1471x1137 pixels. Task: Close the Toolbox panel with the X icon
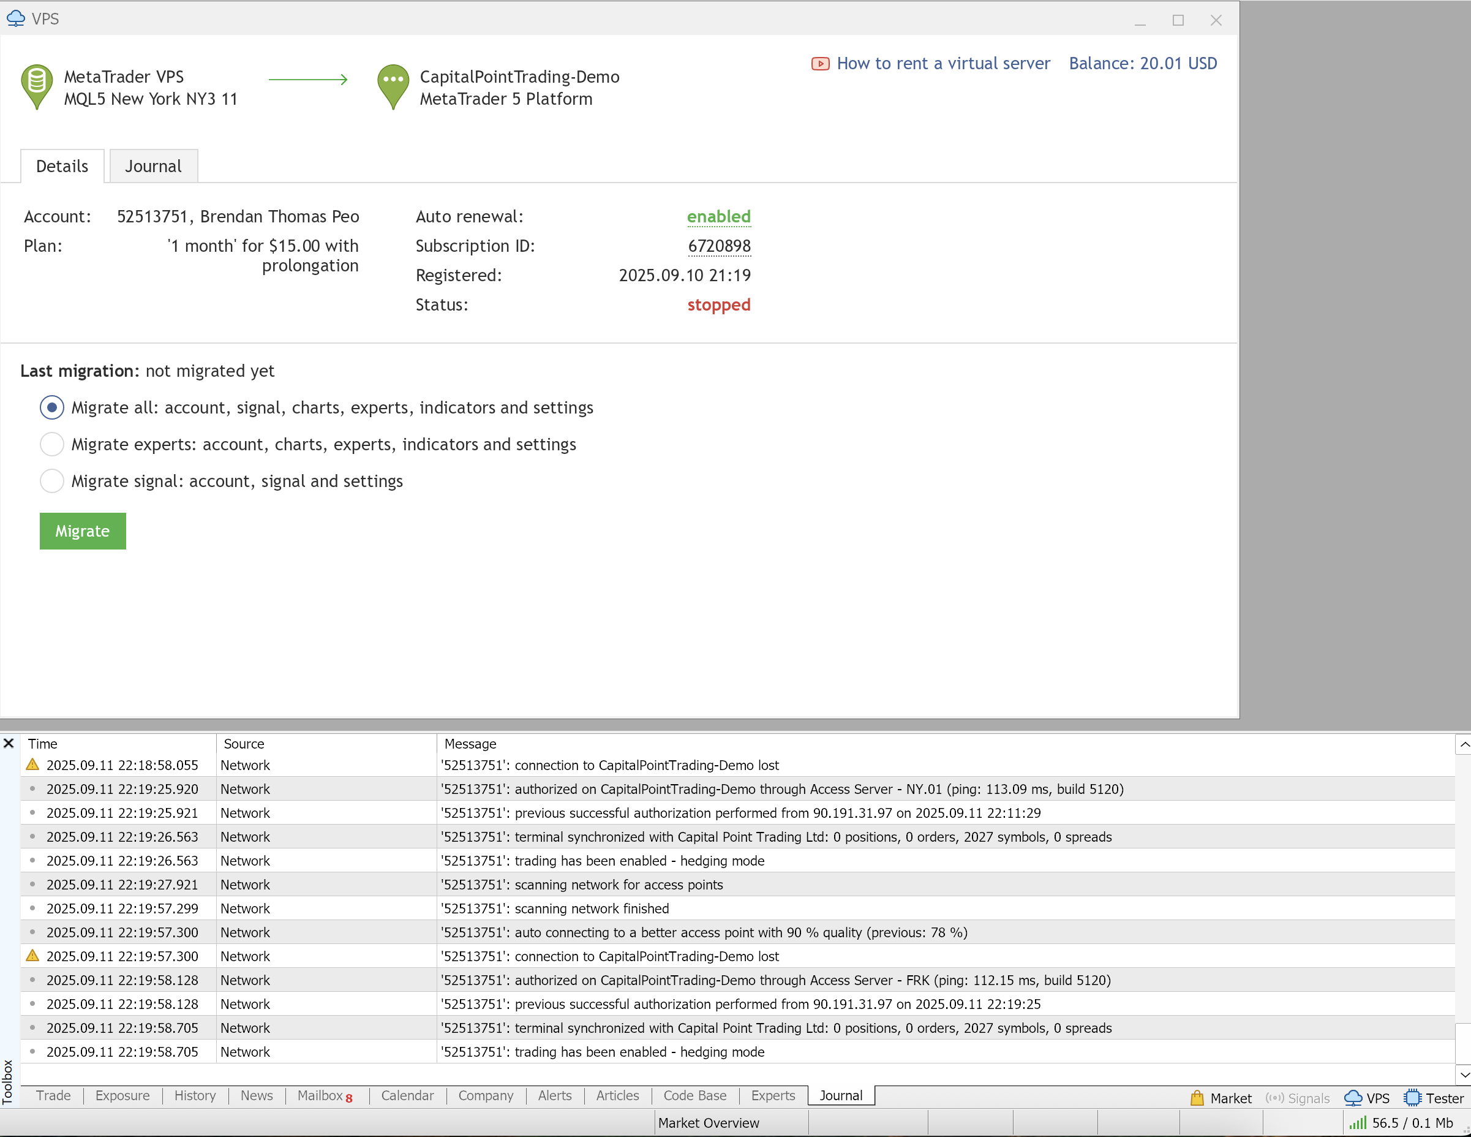[x=9, y=743]
